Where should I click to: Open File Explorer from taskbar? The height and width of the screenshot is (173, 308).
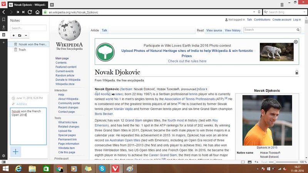click(x=32, y=169)
